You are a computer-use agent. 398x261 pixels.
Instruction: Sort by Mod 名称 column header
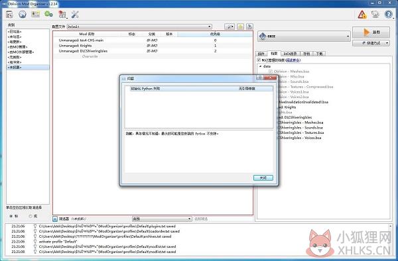(x=87, y=34)
